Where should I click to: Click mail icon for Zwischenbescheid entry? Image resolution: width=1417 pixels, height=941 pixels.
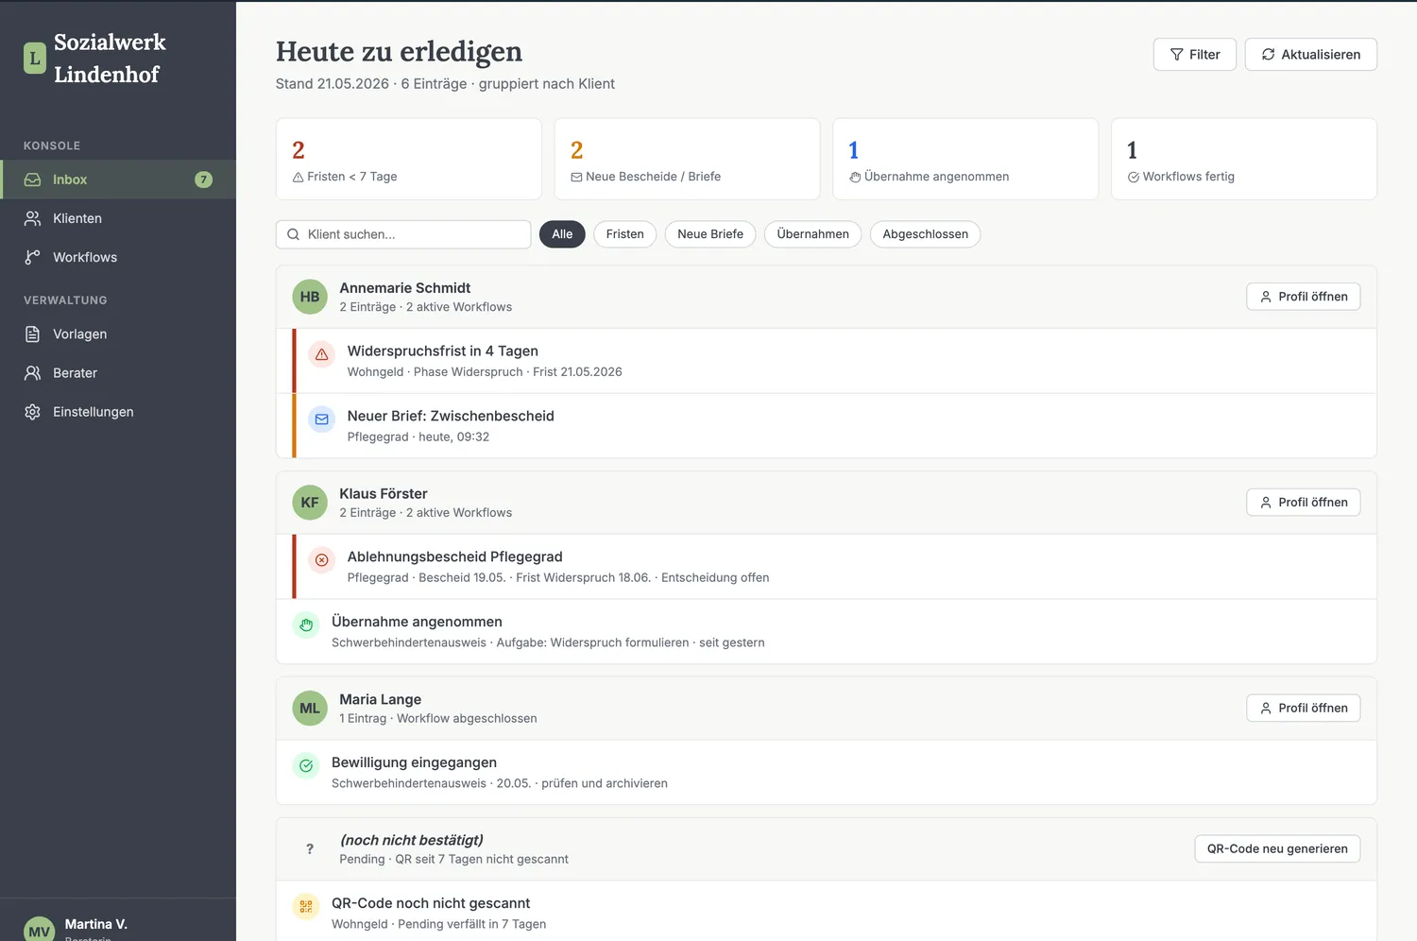coord(322,419)
